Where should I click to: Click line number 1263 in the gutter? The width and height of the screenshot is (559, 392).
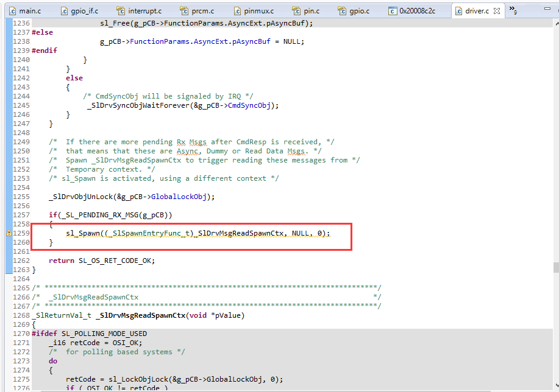[x=21, y=270]
